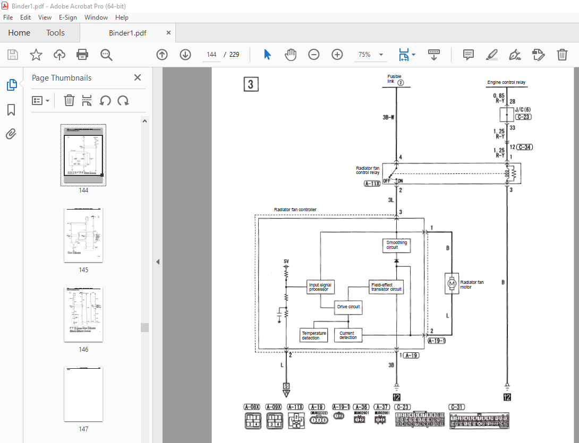Screen dimensions: 579x443
Task: Open the E-Sign menu
Action: click(68, 18)
